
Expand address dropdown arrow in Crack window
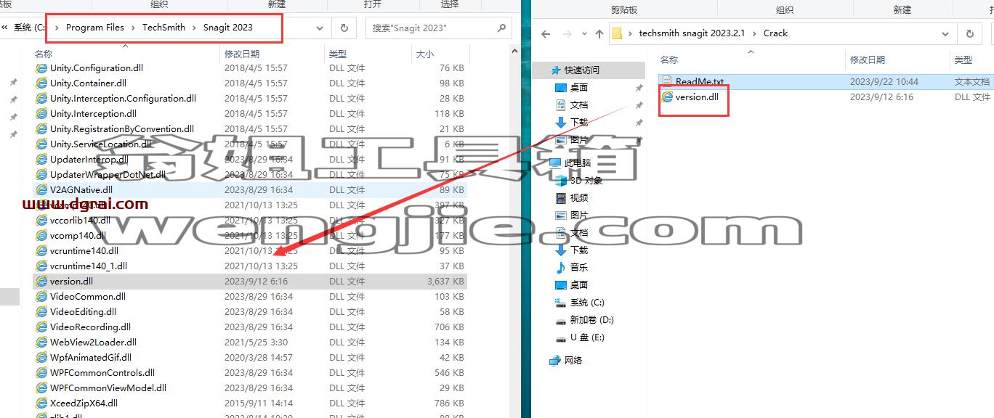pyautogui.click(x=945, y=33)
